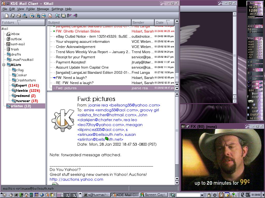Click the lock screen padlock icon
Image resolution: width=265 pixels, height=198 pixels.
pos(209,195)
